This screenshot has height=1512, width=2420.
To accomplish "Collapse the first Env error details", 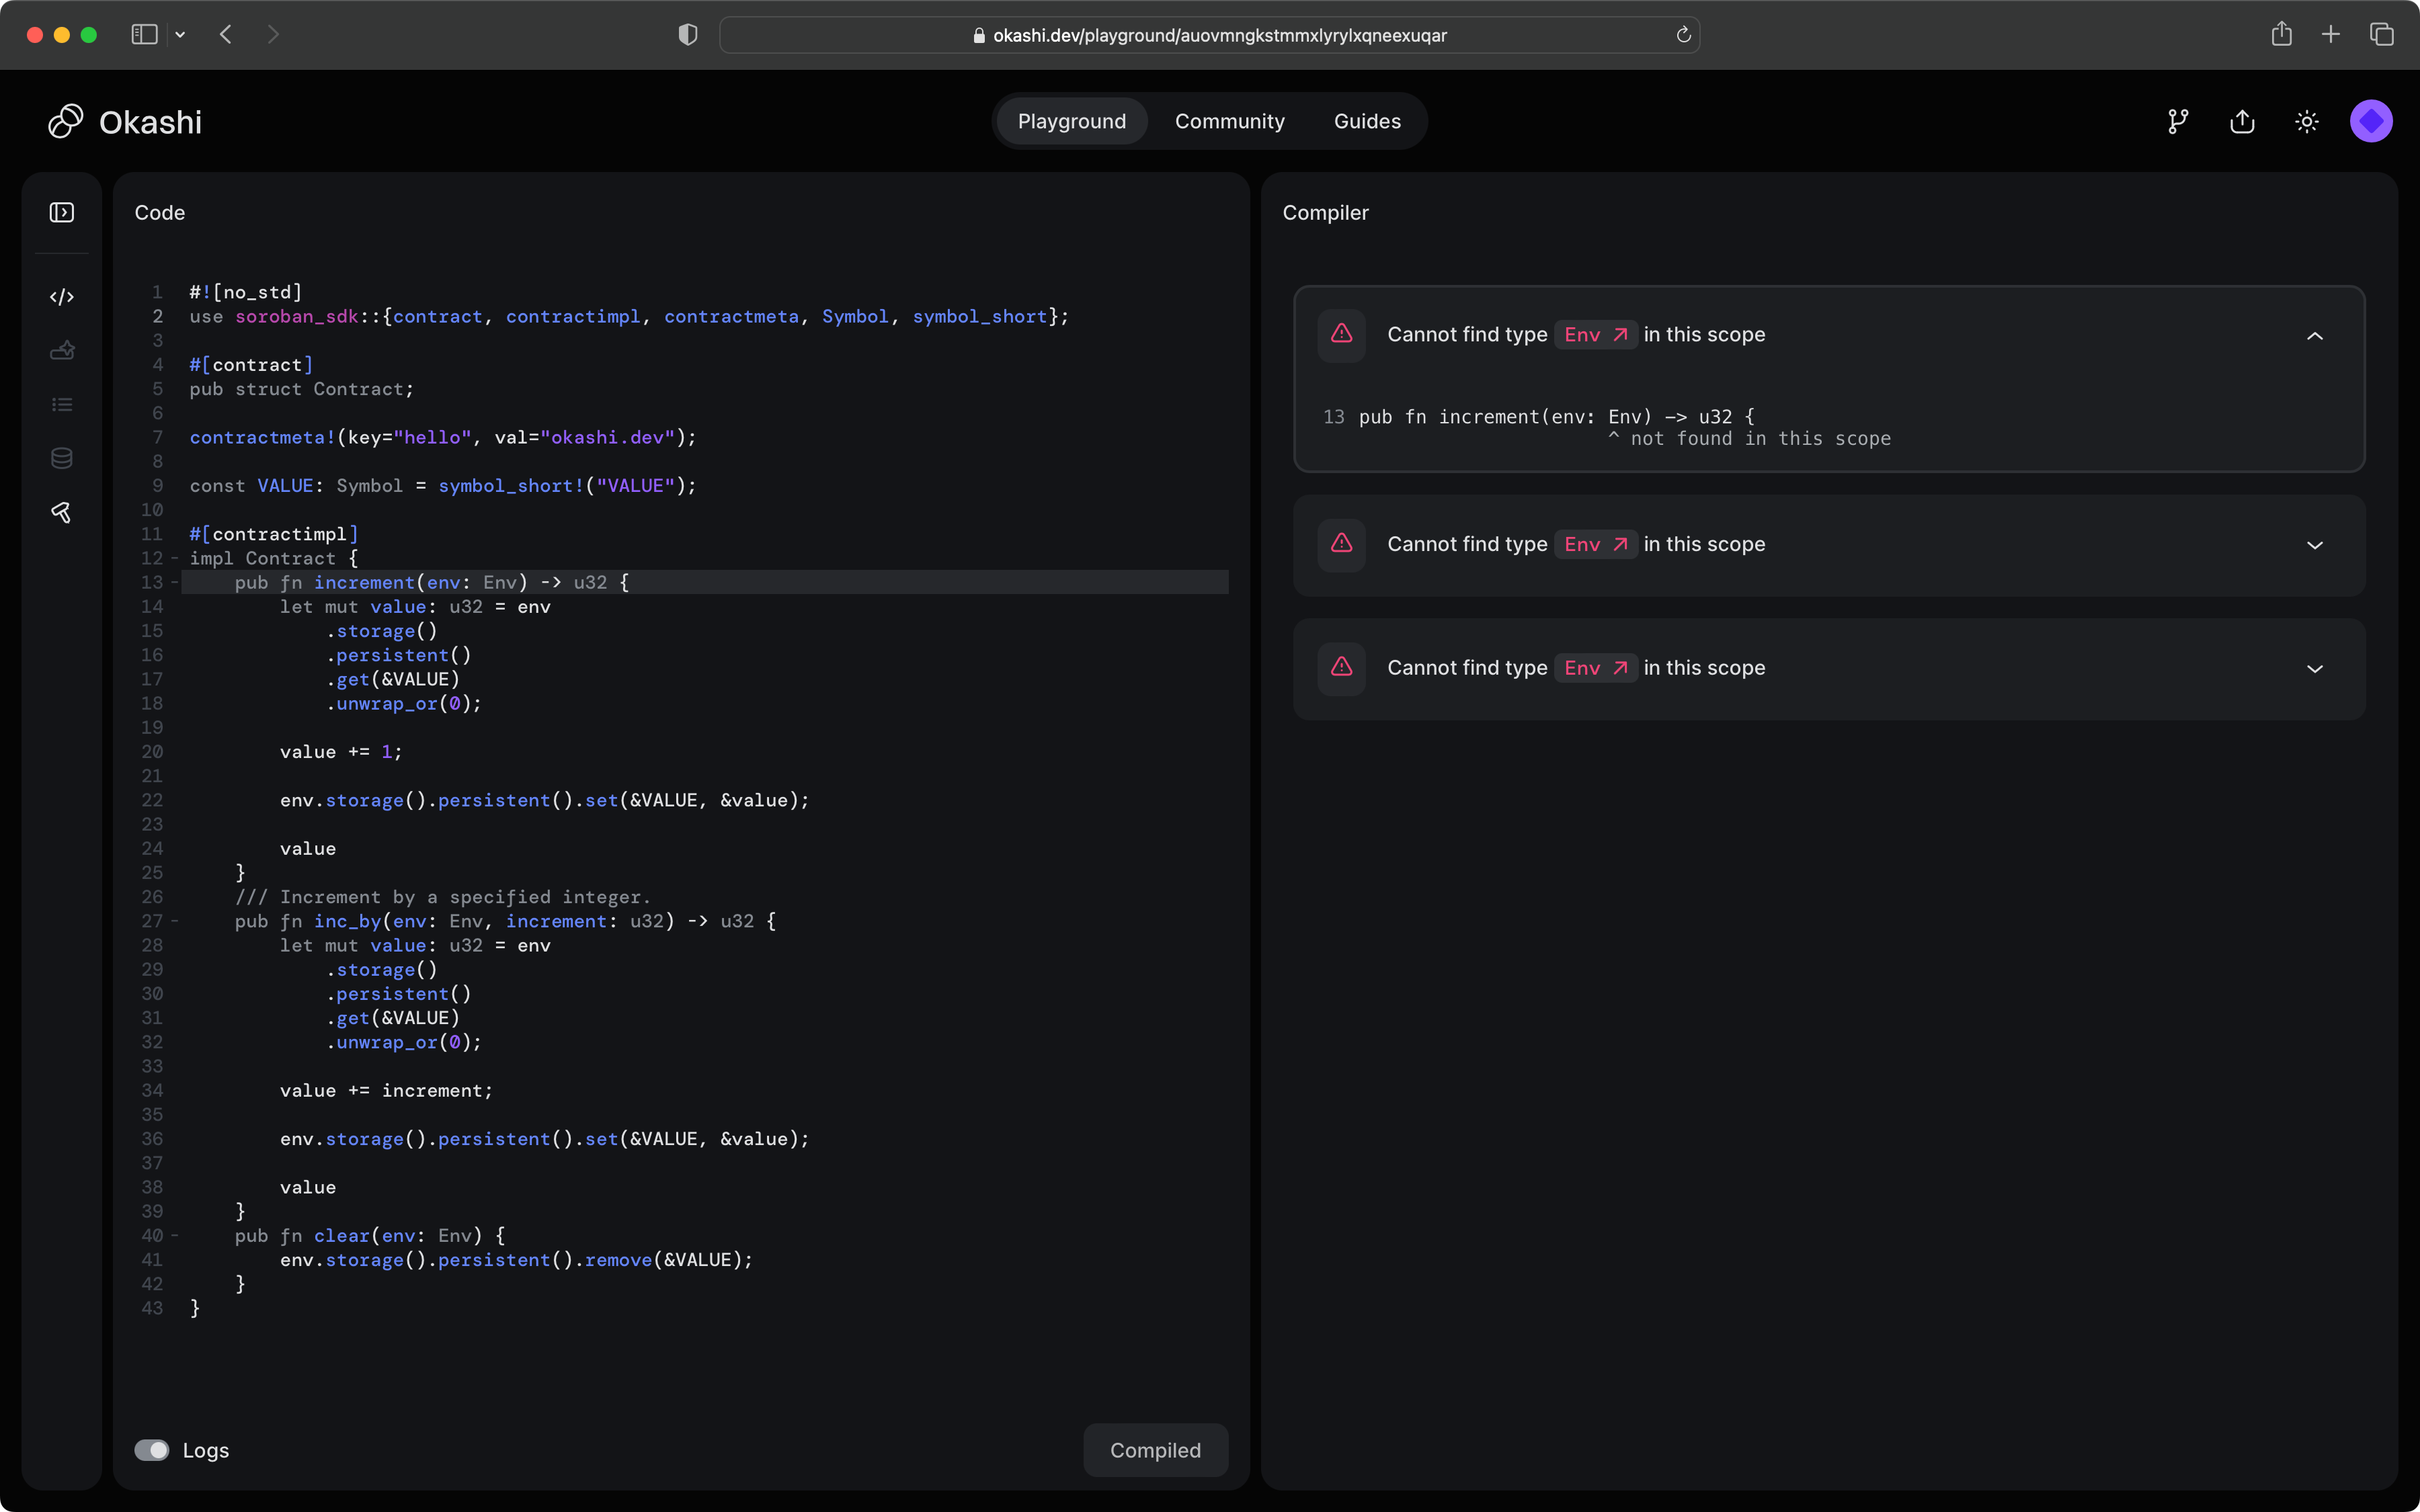I will [2315, 335].
